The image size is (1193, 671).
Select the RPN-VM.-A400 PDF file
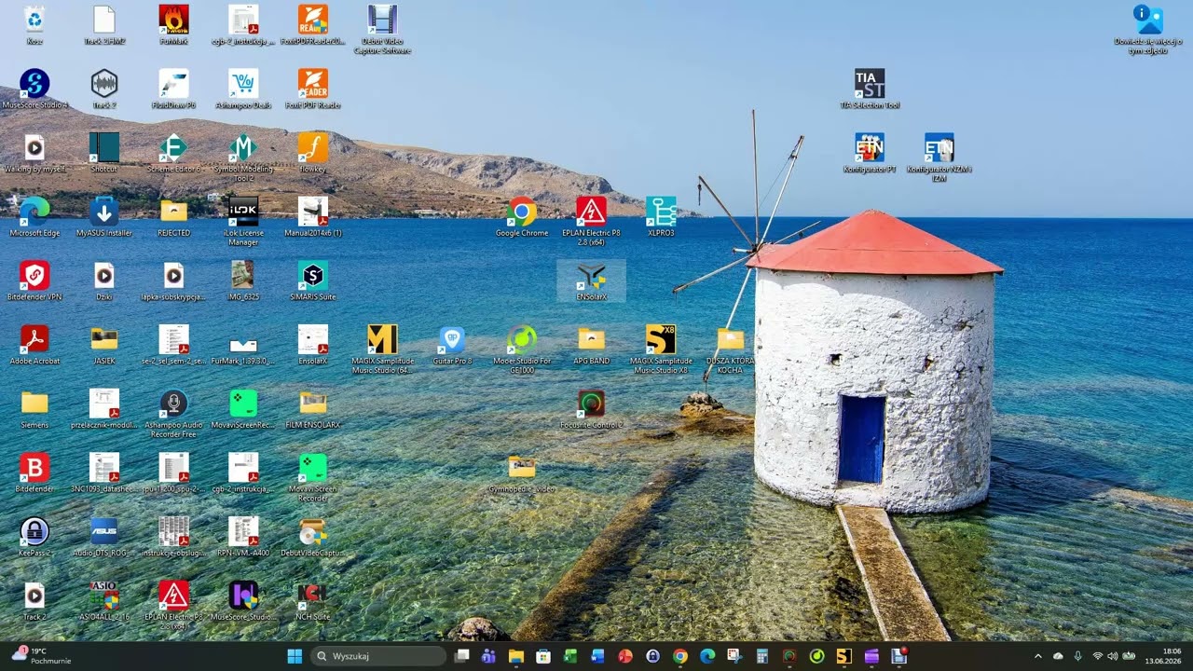tap(243, 537)
